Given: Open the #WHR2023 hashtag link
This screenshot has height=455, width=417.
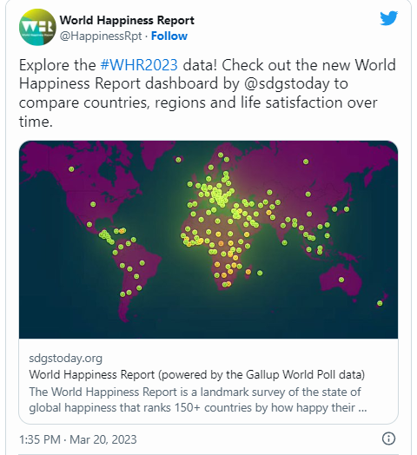Looking at the screenshot, I should pyautogui.click(x=139, y=65).
